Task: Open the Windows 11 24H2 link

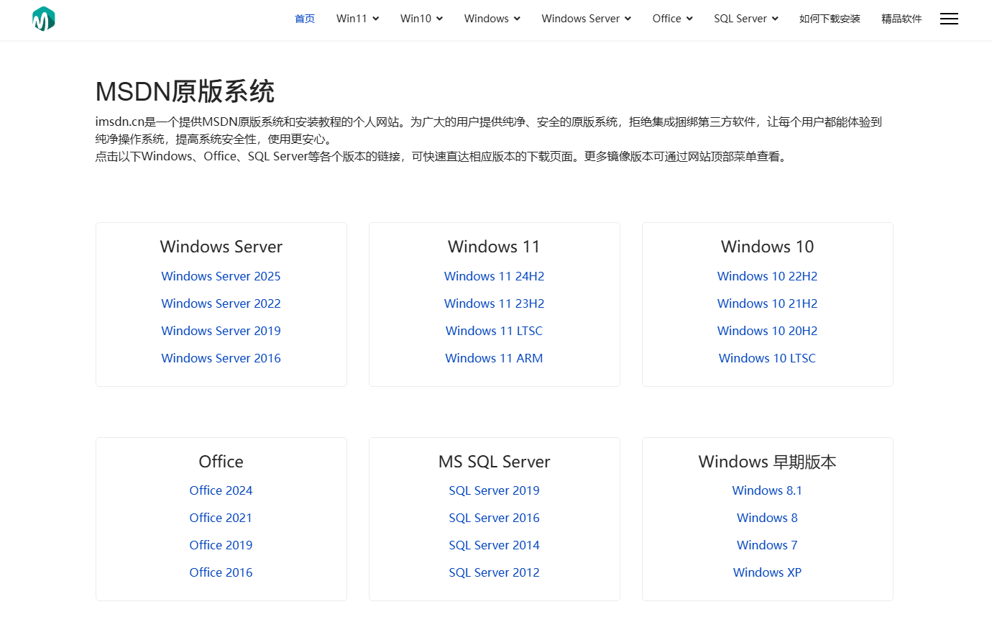Action: [494, 276]
